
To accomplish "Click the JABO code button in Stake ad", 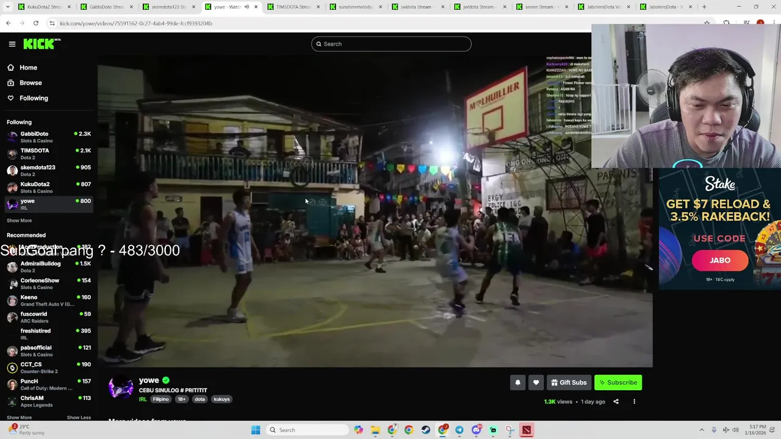I will [x=720, y=260].
